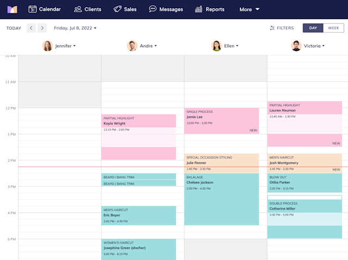Screen dimensions: 348x260
Task: Open Kayla Wright partial highlight appointment
Action: pos(139,137)
